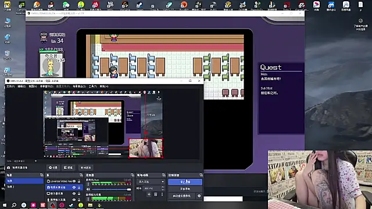372x209 pixels.
Task: Open the OBS Help menu
Action: click(104, 87)
